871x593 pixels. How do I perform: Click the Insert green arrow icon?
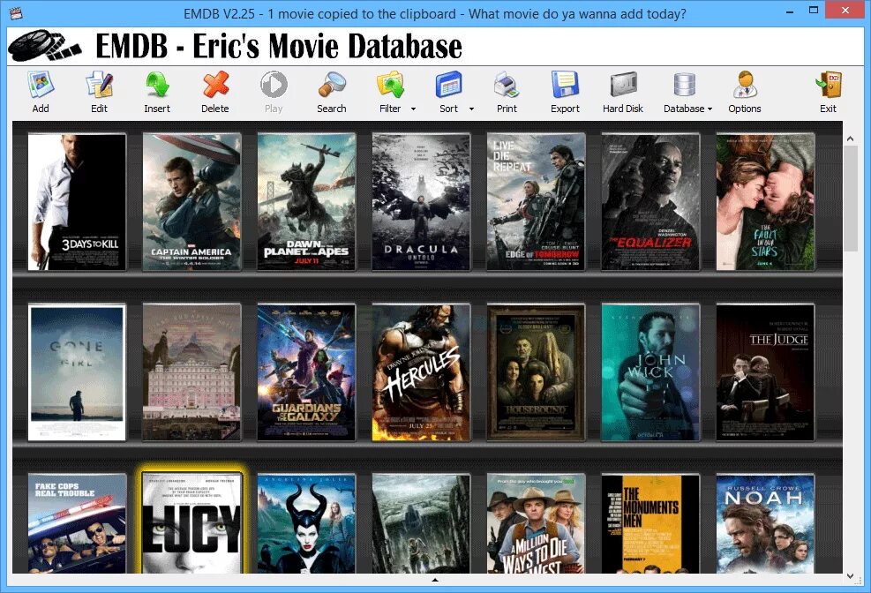click(x=157, y=86)
